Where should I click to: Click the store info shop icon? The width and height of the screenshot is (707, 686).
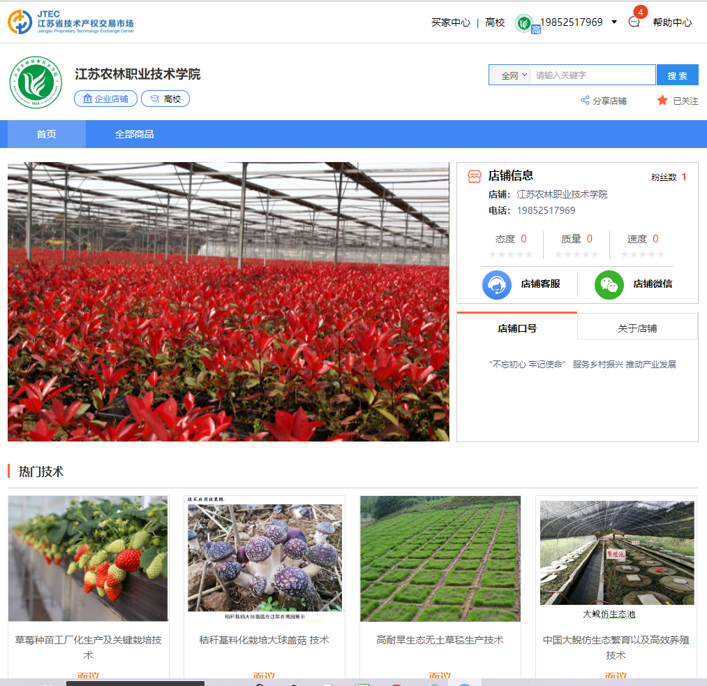474,176
